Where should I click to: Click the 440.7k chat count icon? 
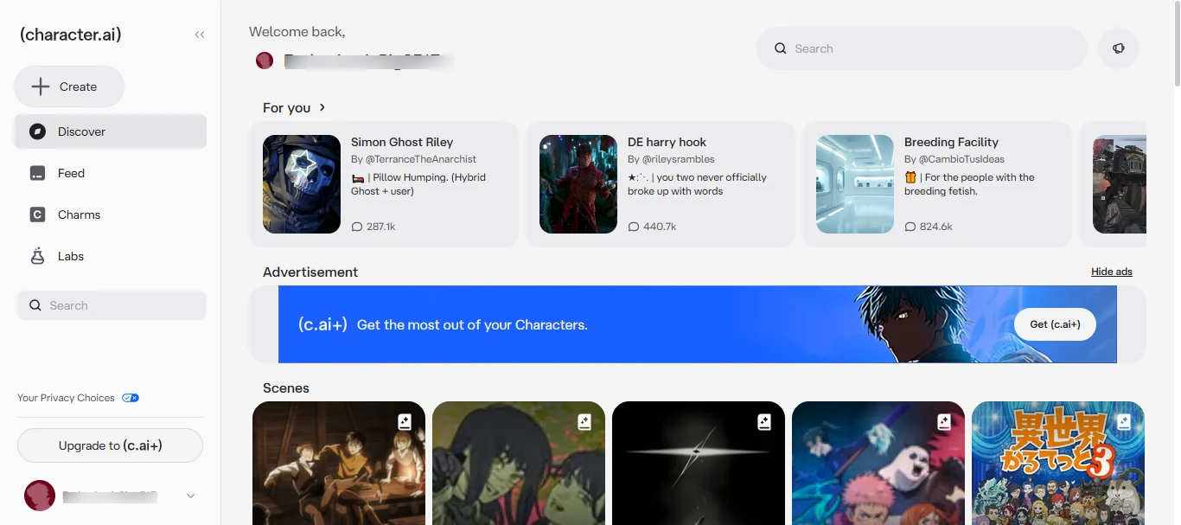634,227
